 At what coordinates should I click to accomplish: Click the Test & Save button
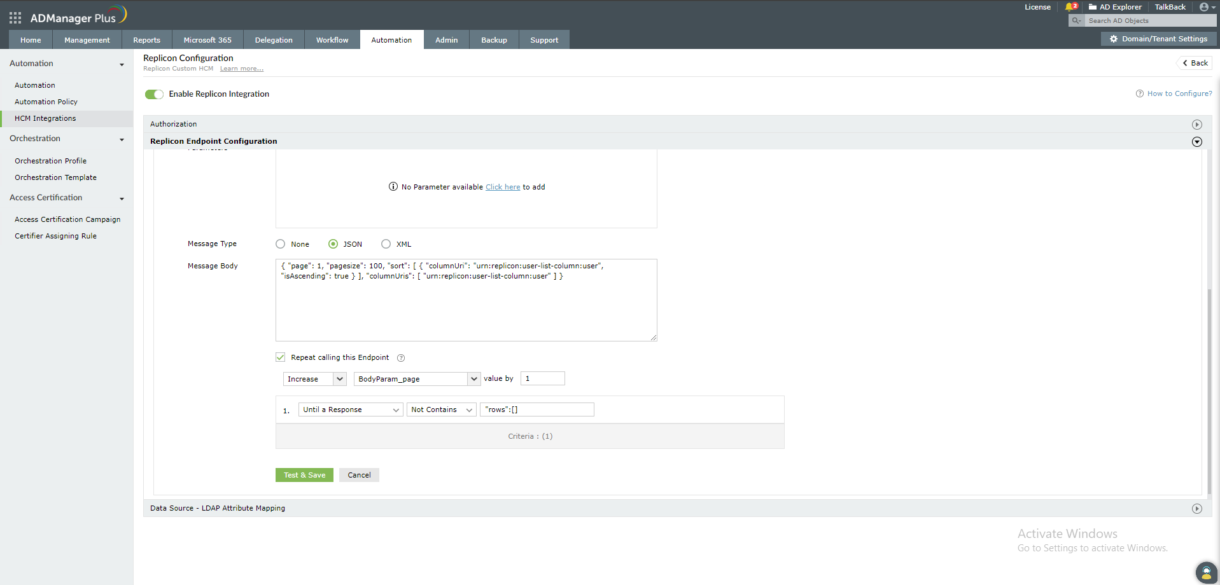(x=304, y=475)
